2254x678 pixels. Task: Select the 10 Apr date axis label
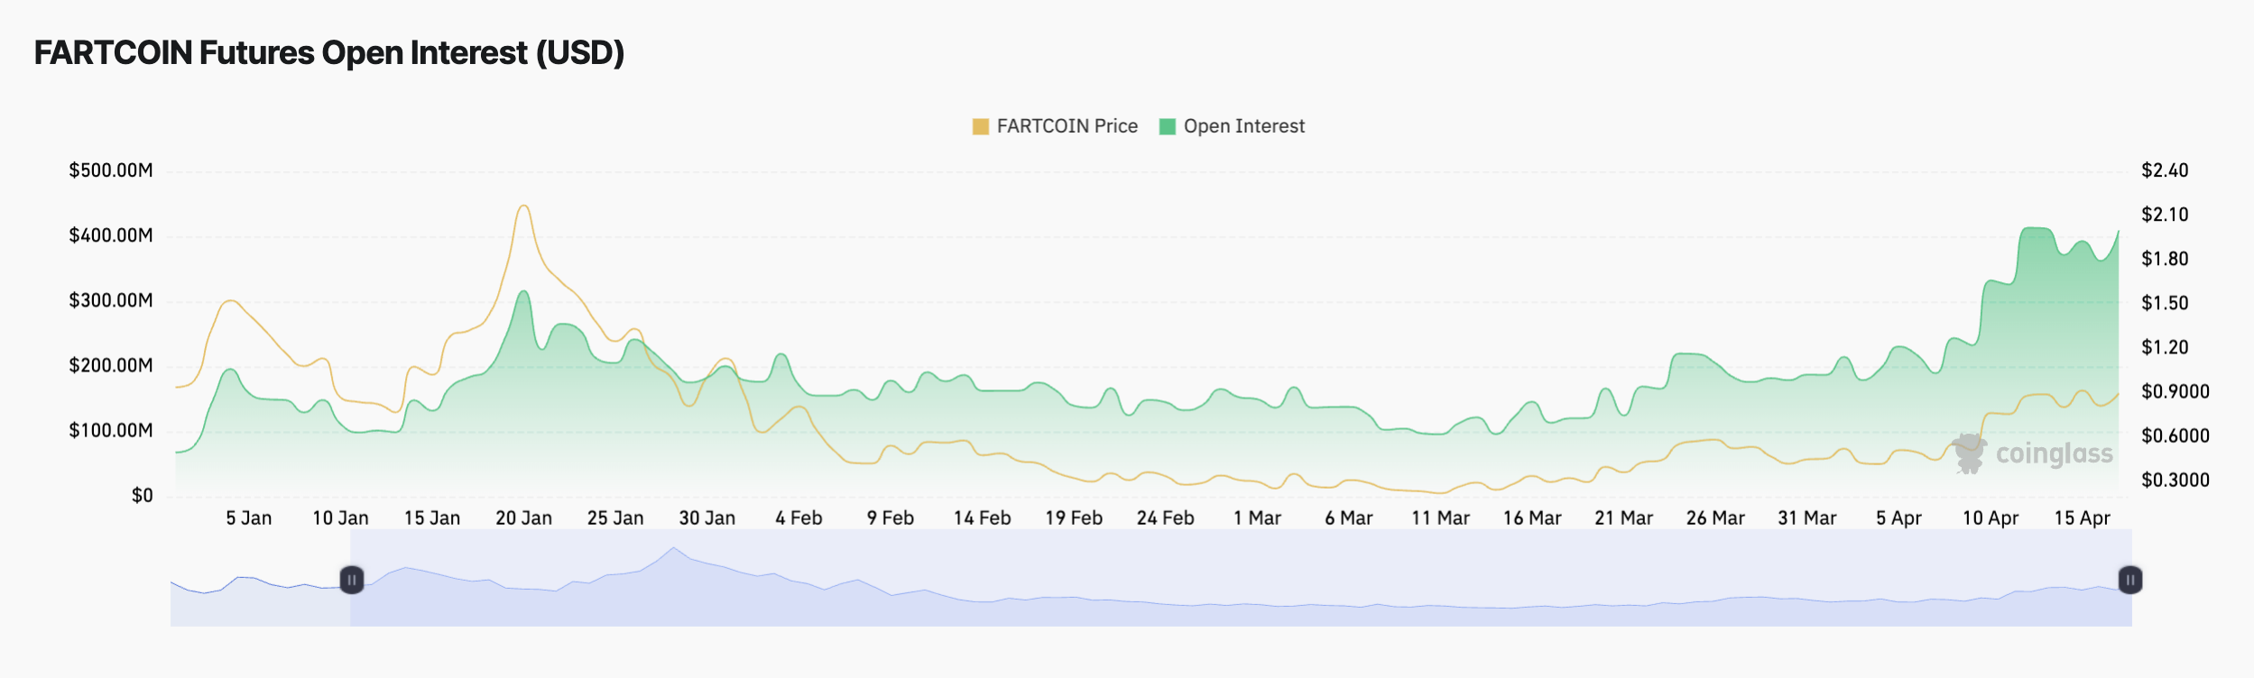tap(1990, 518)
